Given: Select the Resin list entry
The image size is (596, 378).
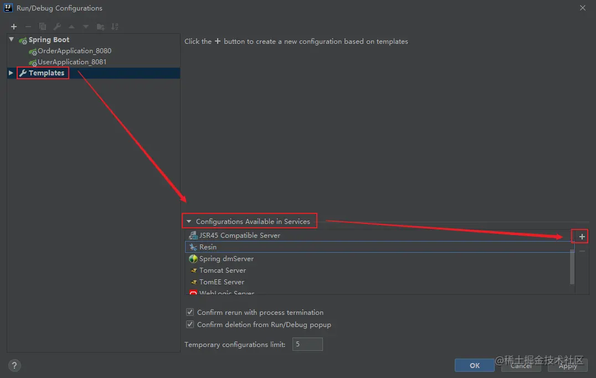Looking at the screenshot, I should point(380,247).
